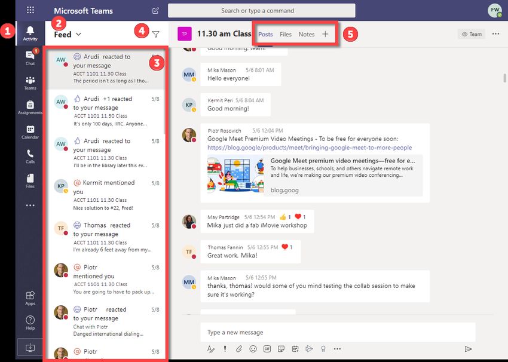Open the Notes tab
This screenshot has height=362, width=508.
[x=307, y=34]
